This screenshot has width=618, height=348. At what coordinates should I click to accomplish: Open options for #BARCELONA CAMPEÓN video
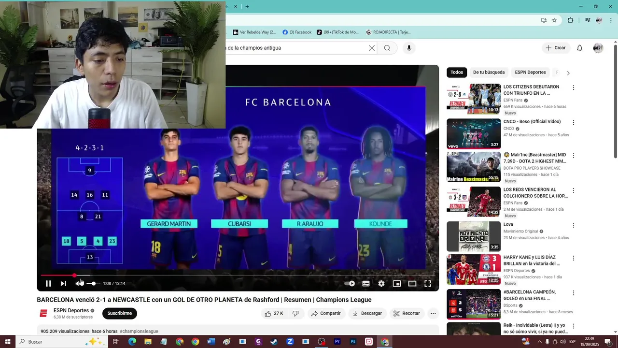coord(574,293)
